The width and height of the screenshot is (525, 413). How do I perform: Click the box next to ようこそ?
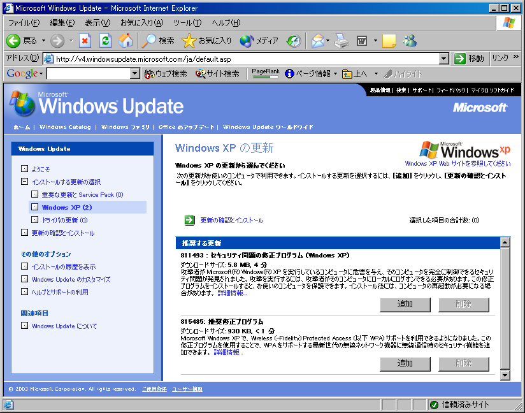(24, 168)
